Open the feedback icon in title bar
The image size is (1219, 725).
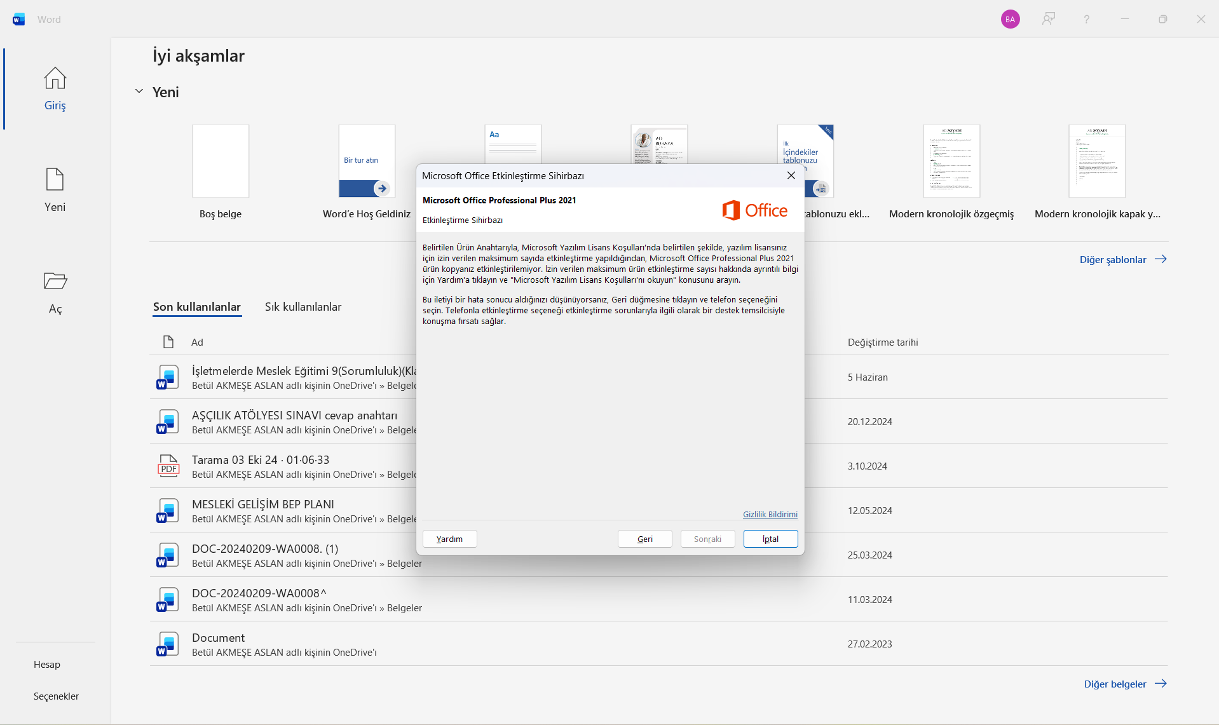pyautogui.click(x=1048, y=19)
